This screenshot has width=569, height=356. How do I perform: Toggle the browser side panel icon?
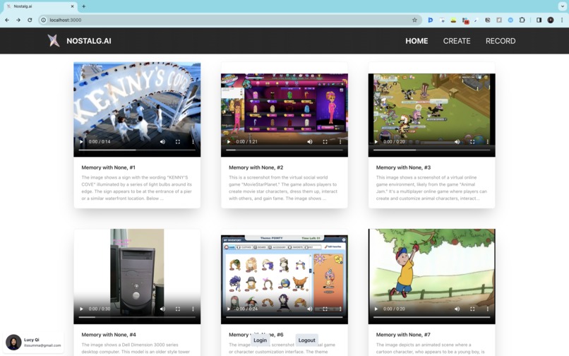click(539, 20)
